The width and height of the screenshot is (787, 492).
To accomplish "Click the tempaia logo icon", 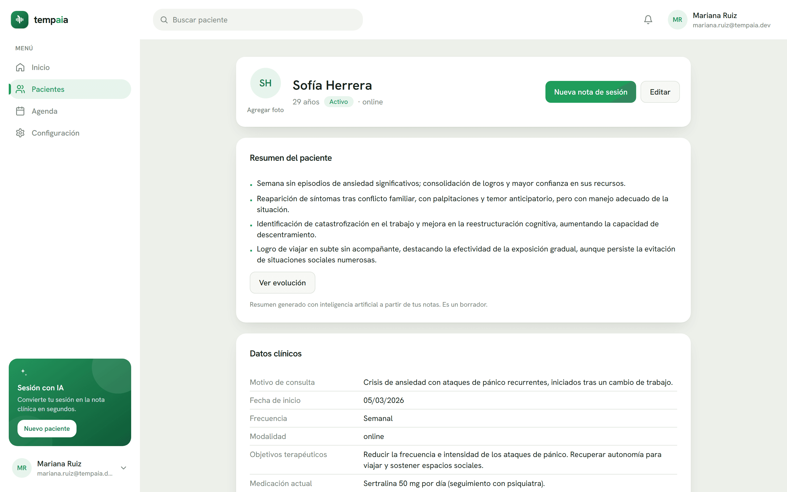I will coord(19,19).
